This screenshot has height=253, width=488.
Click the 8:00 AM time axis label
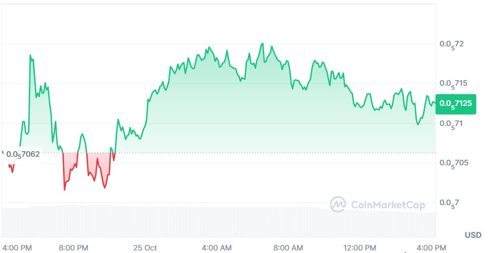coord(288,247)
